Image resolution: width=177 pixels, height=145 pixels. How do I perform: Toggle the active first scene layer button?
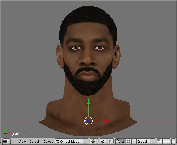158,140
